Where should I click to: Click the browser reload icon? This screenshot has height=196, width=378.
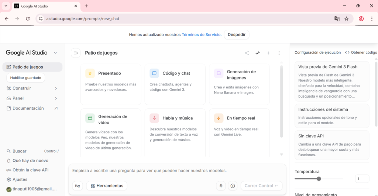click(28, 19)
